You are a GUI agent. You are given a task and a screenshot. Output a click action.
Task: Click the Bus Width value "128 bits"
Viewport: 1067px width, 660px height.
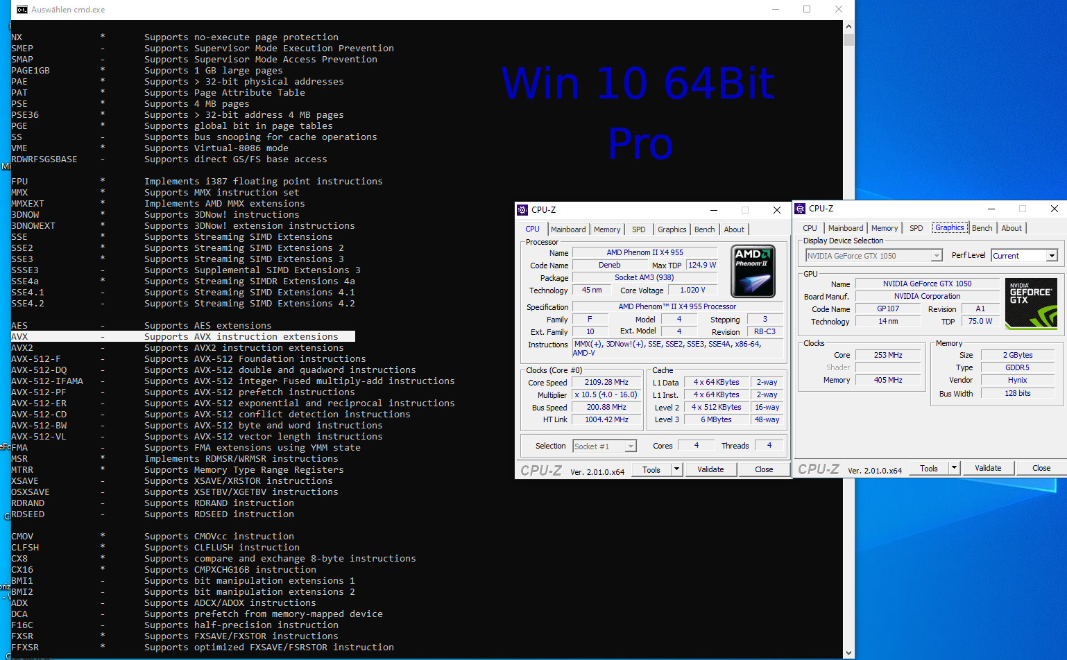pos(1018,394)
